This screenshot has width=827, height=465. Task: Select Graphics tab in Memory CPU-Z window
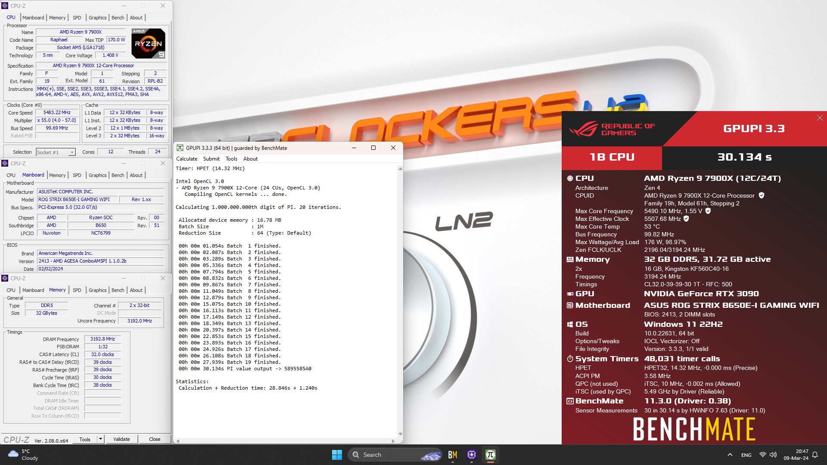[98, 290]
